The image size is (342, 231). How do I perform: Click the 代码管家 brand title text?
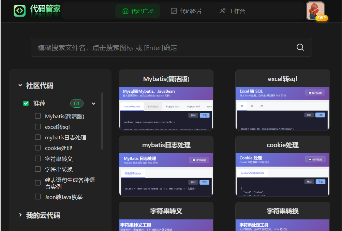coord(45,9)
